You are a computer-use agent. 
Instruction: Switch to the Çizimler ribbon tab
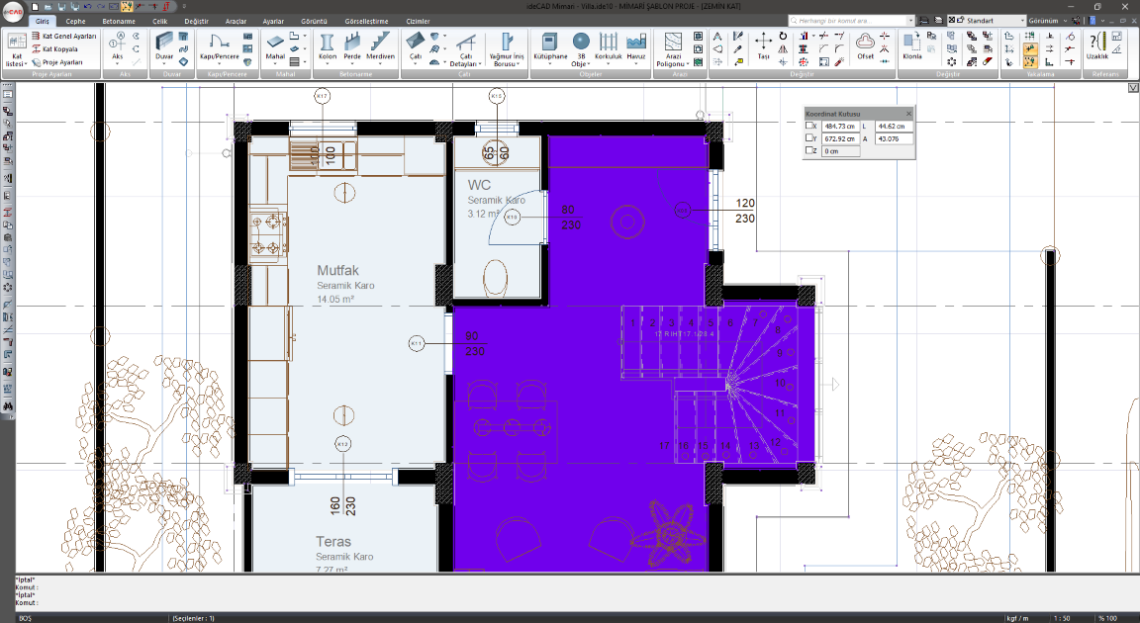[418, 21]
